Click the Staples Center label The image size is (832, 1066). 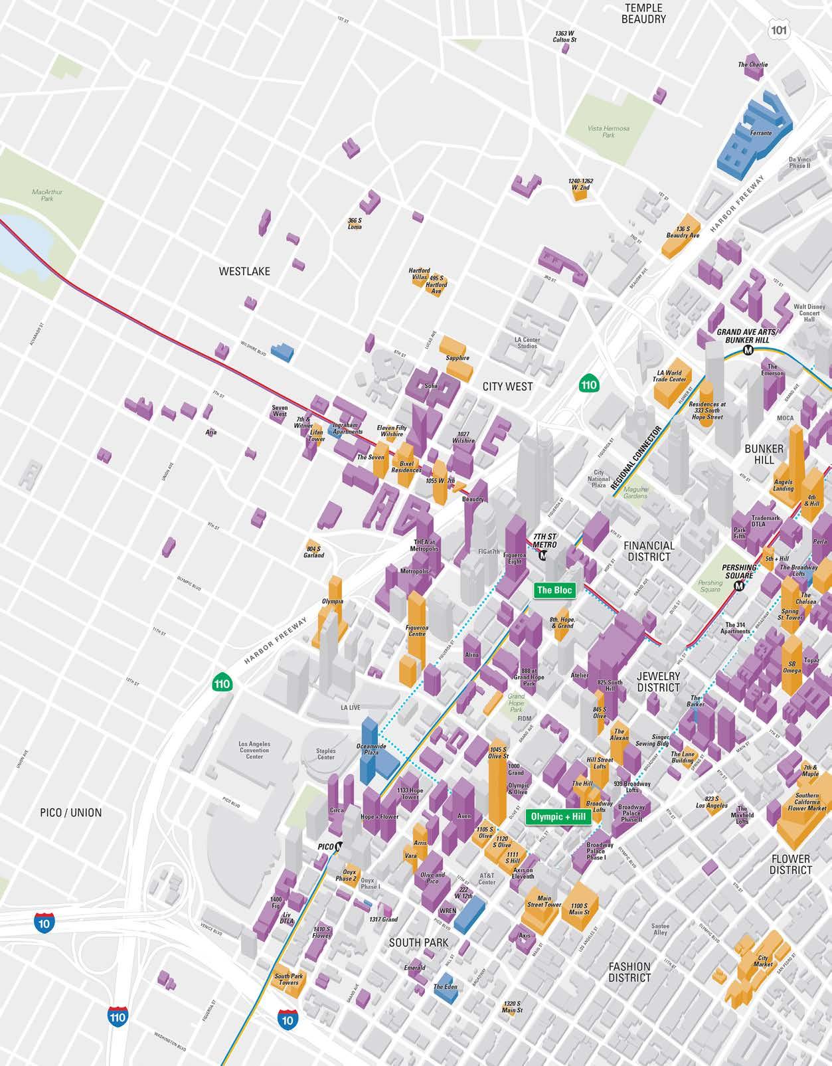coord(326,754)
